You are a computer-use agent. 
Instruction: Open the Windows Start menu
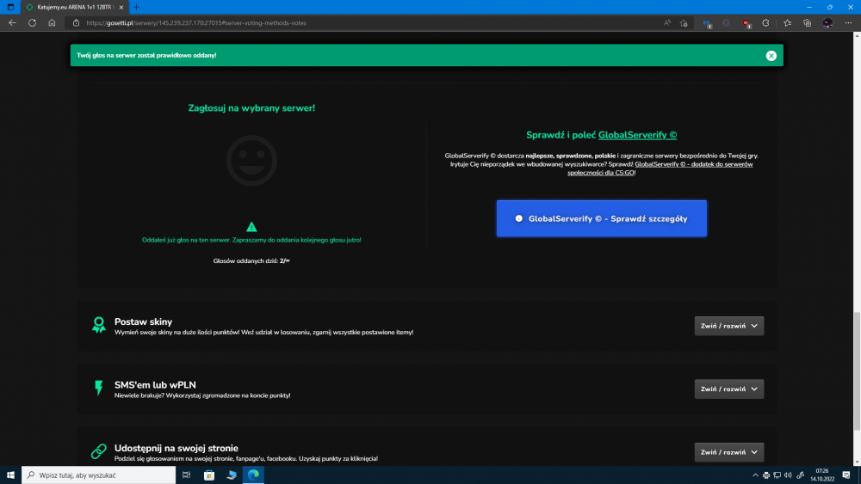pyautogui.click(x=10, y=475)
